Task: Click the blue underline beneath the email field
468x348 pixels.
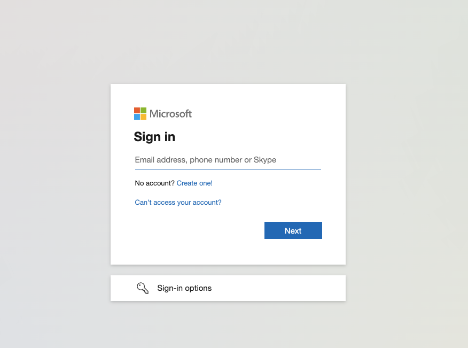Action: 228,168
